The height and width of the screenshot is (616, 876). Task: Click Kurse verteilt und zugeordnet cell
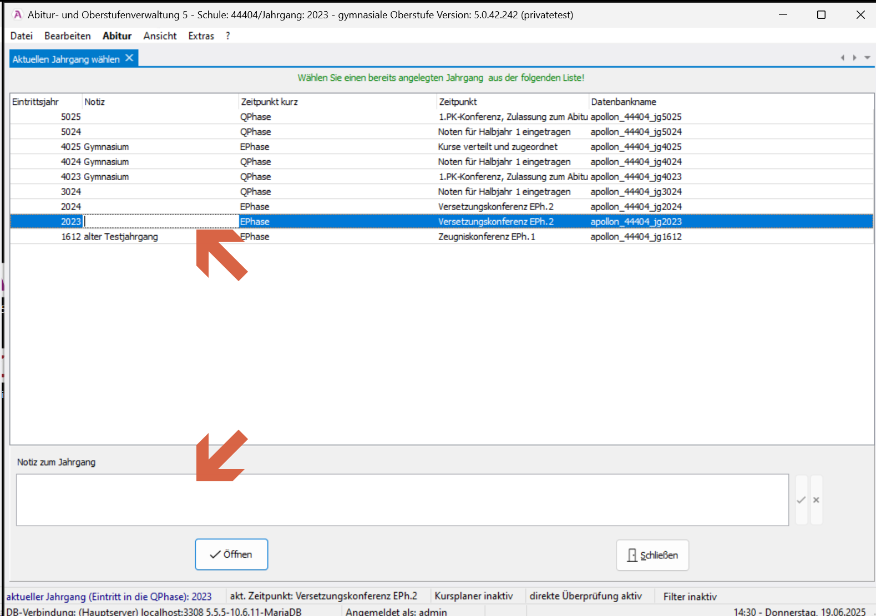coord(498,147)
